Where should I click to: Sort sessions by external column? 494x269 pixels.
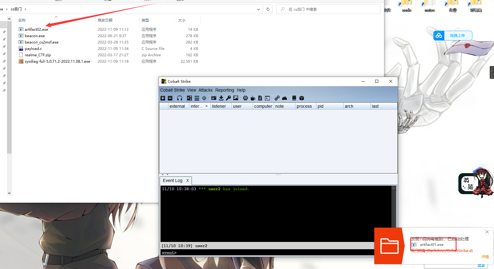coord(178,106)
